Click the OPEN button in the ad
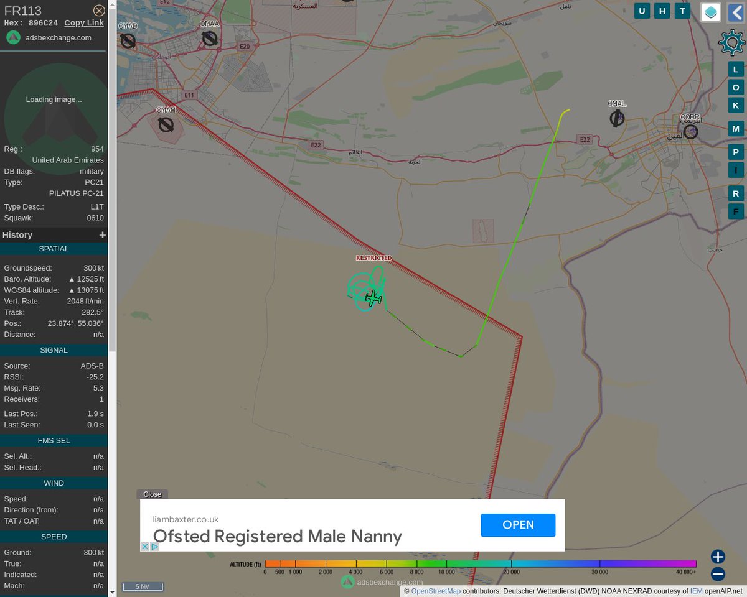The height and width of the screenshot is (597, 747). point(518,525)
